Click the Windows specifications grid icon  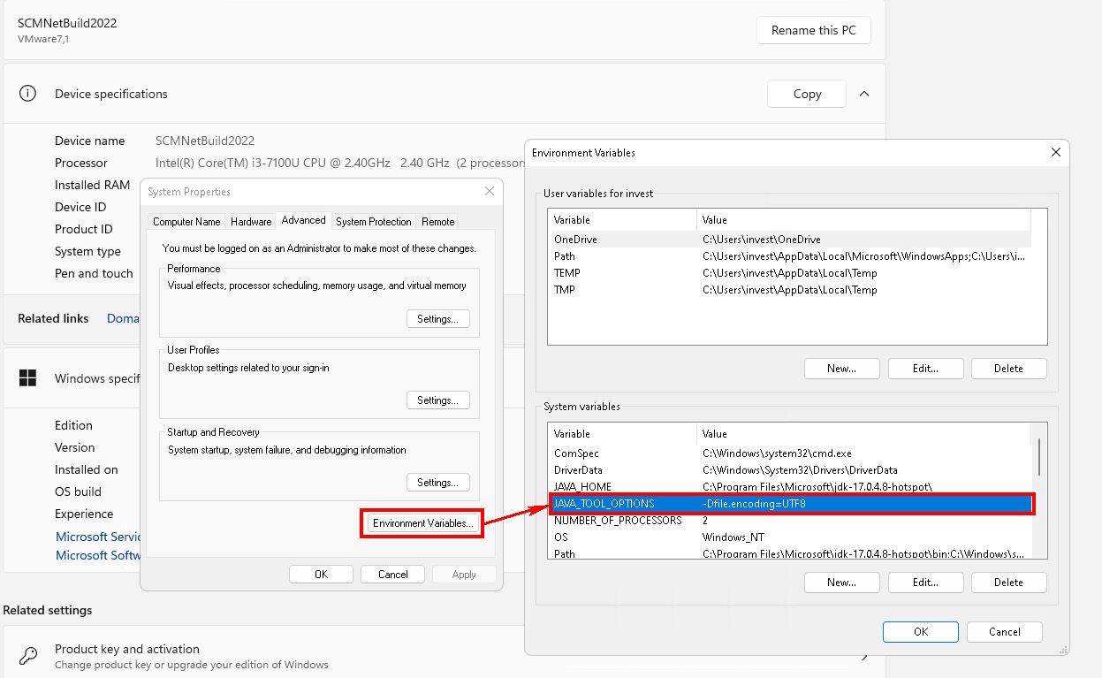[x=29, y=378]
